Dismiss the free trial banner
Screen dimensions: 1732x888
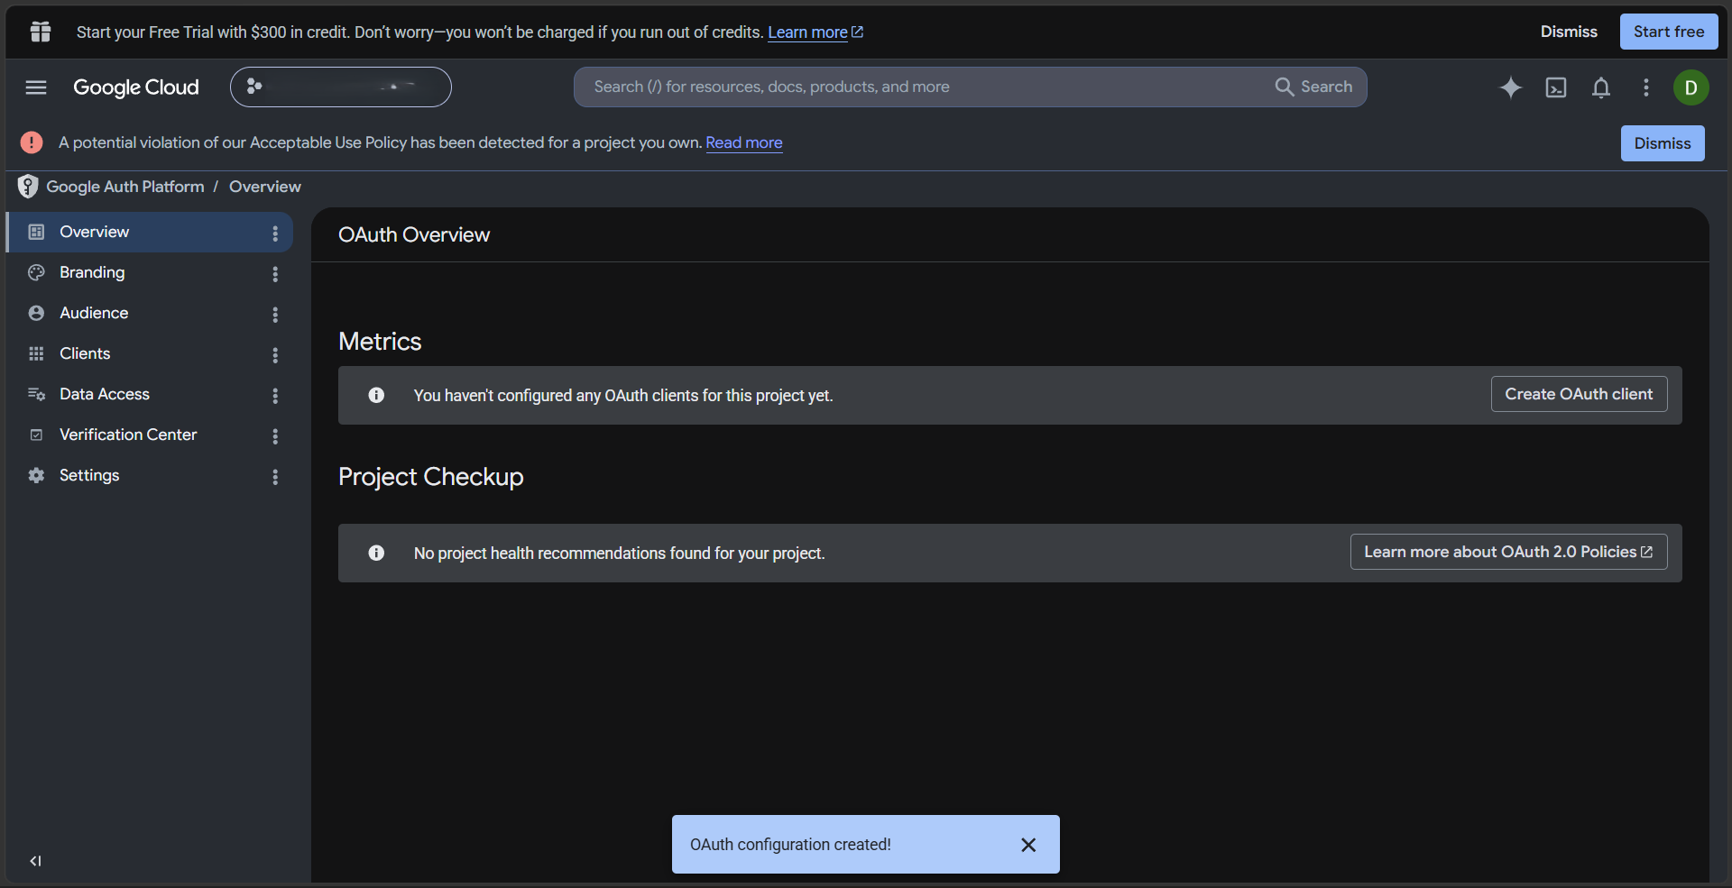(1569, 32)
